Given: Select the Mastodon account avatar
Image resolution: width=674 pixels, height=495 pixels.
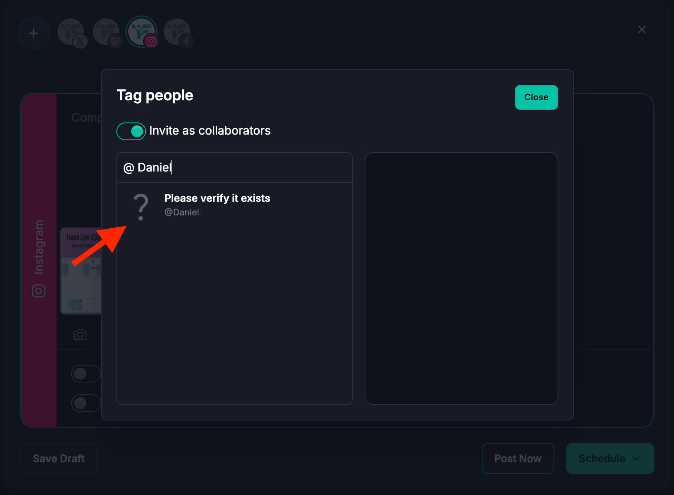Looking at the screenshot, I should 106,32.
